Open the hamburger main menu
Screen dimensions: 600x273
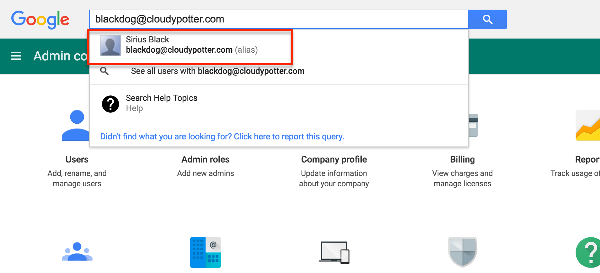pyautogui.click(x=16, y=56)
